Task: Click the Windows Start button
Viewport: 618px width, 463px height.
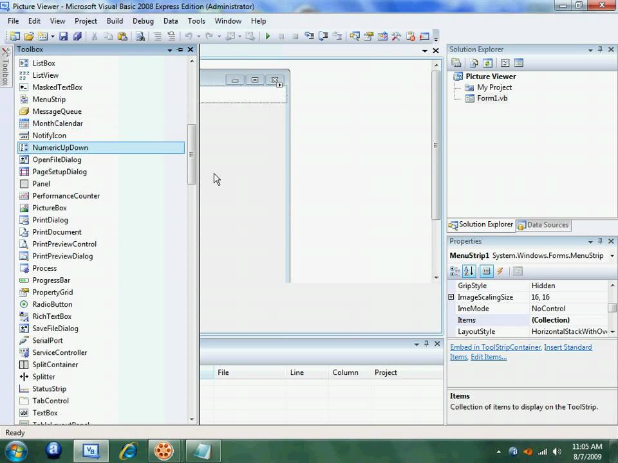Action: (x=15, y=451)
